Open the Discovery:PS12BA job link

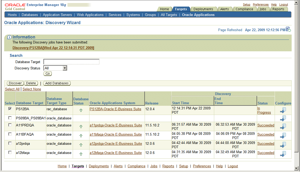[53, 48]
